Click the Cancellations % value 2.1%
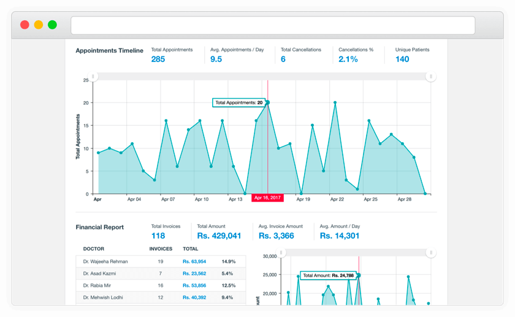515x317 pixels. 348,59
